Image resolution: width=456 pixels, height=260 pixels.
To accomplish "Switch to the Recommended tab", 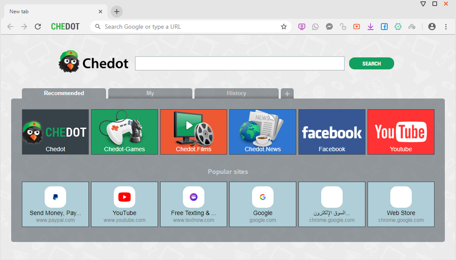I will [x=64, y=93].
